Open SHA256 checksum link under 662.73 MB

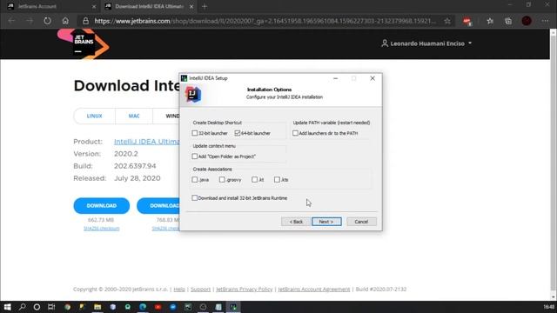[x=102, y=228]
